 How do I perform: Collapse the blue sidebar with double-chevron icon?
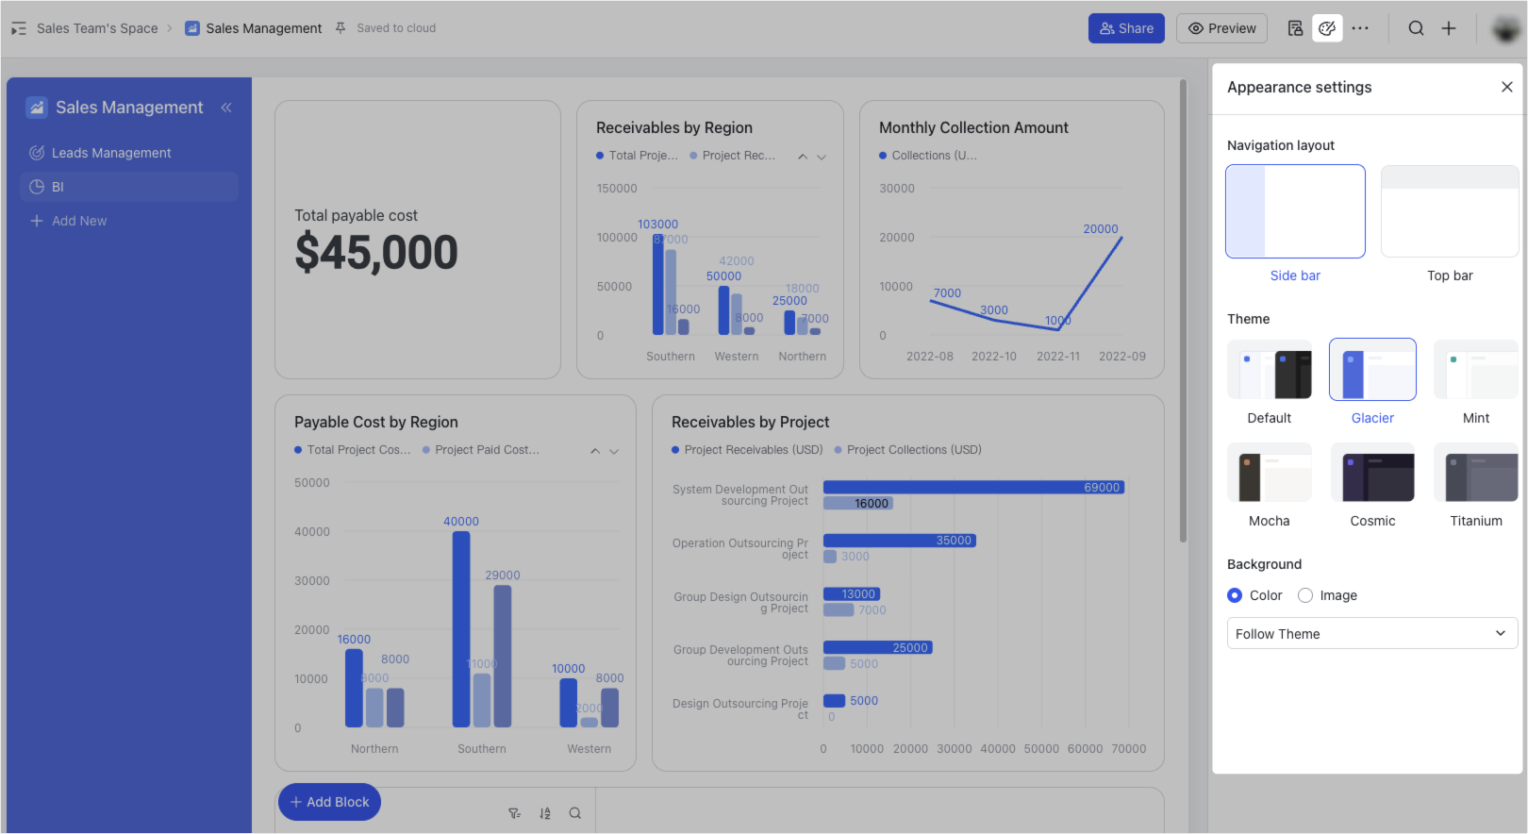click(x=226, y=108)
